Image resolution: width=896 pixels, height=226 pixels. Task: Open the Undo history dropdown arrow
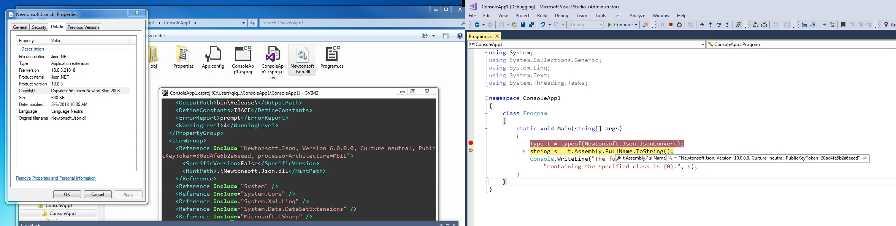[x=549, y=25]
